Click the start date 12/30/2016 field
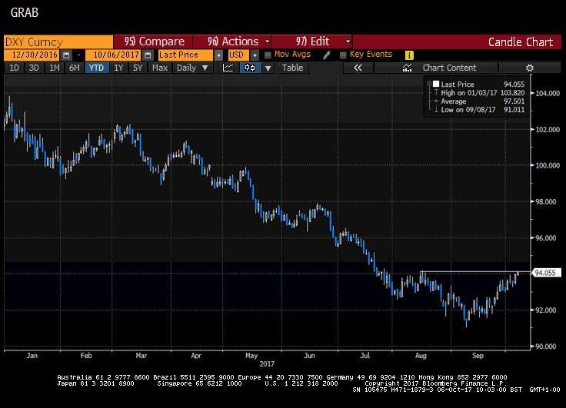Screen dimensions: 566x408 [x=32, y=55]
